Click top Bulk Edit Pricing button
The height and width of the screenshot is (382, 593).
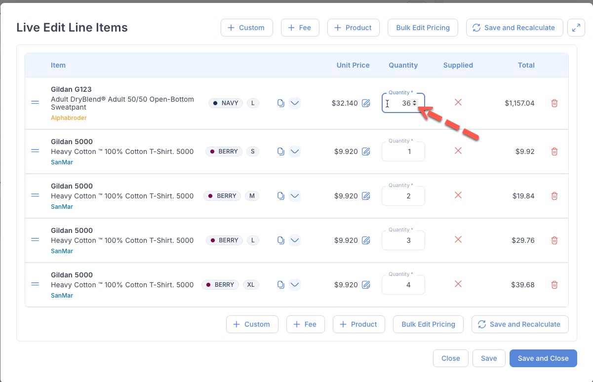tap(423, 28)
